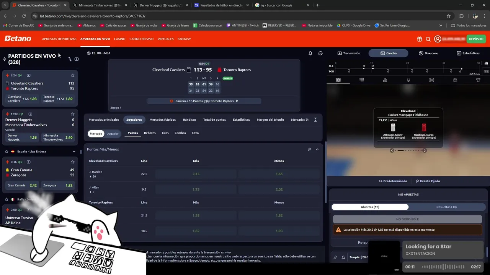Open the stream icon on the Gran Canaria card
The height and width of the screenshot is (275, 490).
tap(28, 162)
